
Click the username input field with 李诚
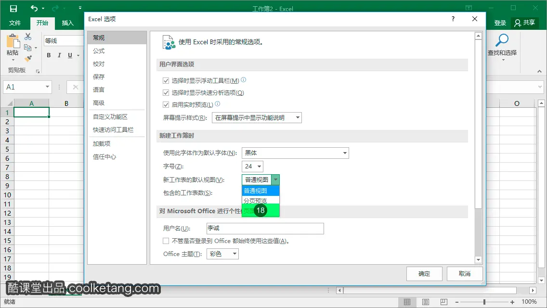(x=265, y=229)
